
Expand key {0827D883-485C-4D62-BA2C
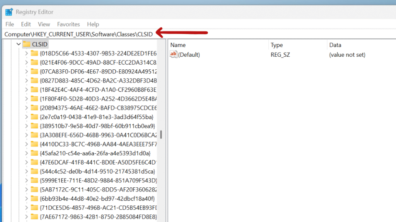coord(26,81)
